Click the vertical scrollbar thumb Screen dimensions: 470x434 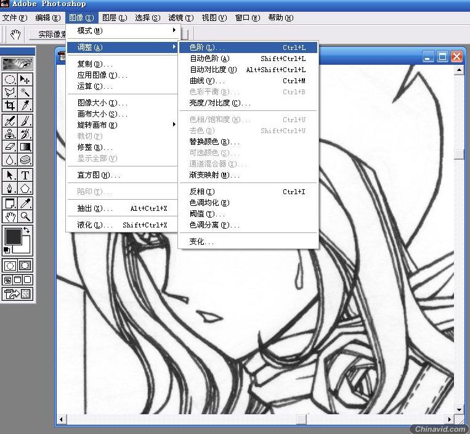pos(459,154)
